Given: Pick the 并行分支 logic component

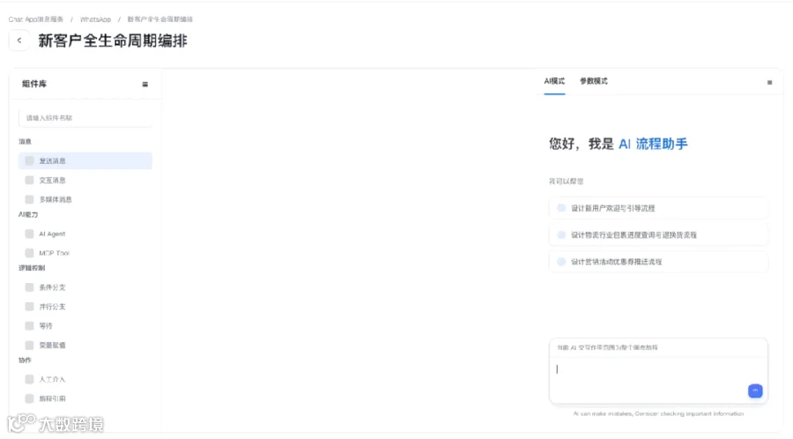Looking at the screenshot, I should (x=85, y=307).
